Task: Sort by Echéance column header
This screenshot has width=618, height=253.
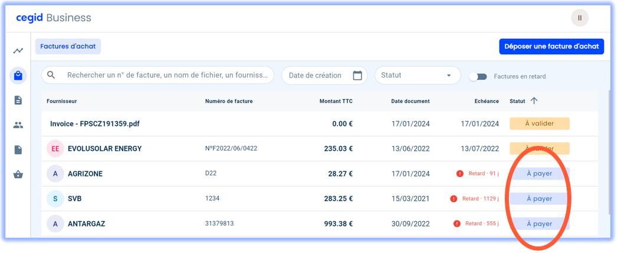Action: (486, 101)
